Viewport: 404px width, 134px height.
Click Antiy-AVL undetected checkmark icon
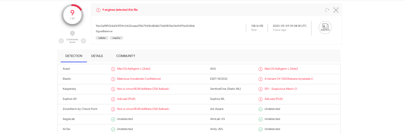261,129
